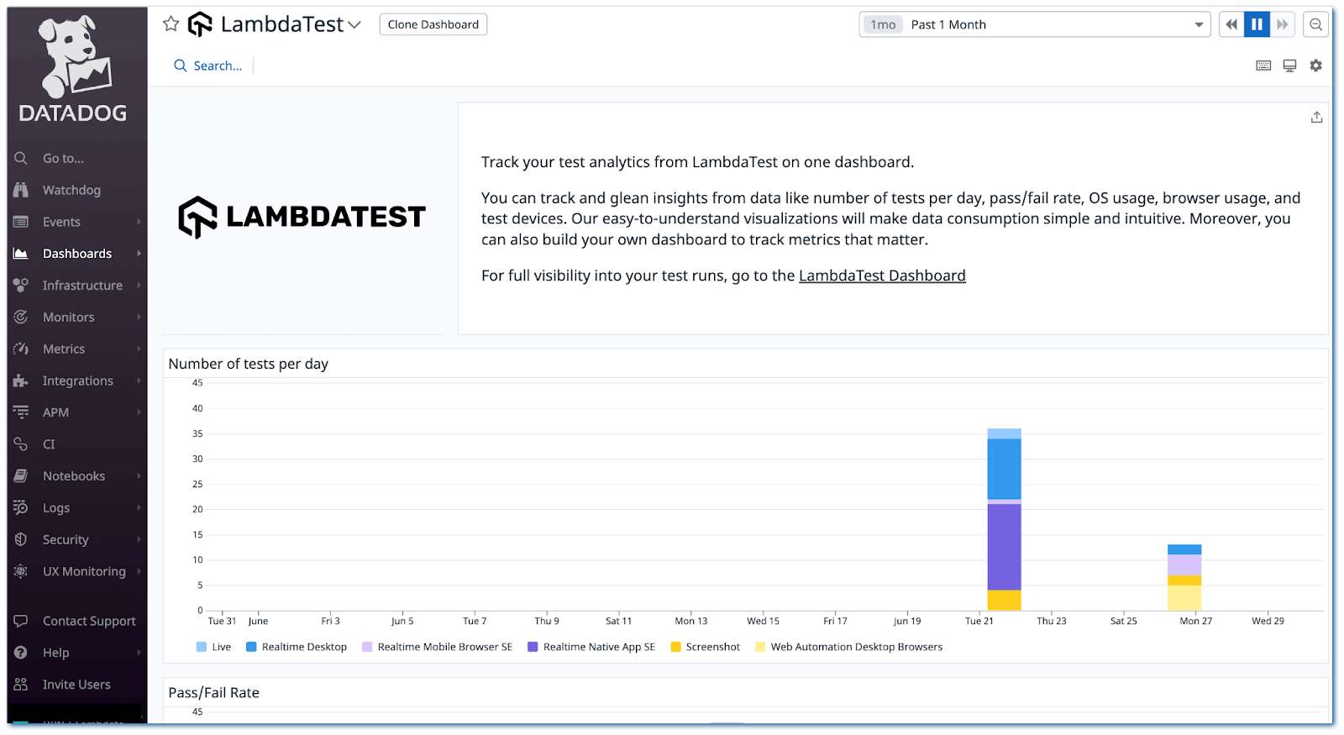Open the Go to... search in sidebar
This screenshot has width=1344, height=735.
76,158
